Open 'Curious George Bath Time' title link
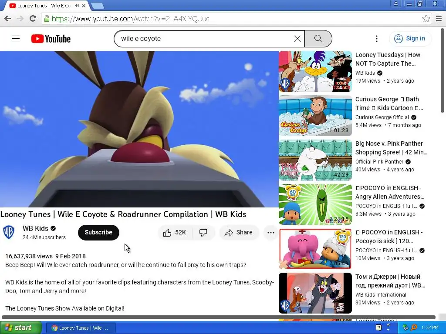 click(389, 104)
